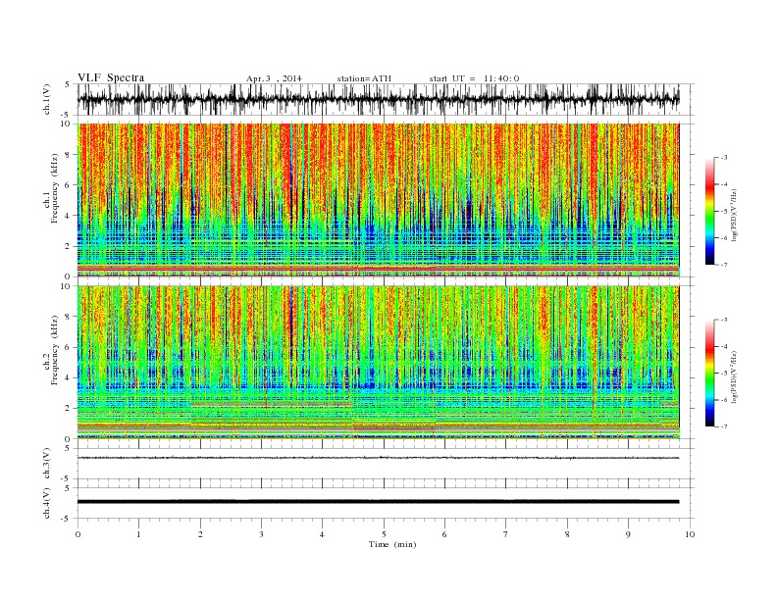This screenshot has height=600, width=777.
Task: Click the ch.1 'Frequency (kHz)' axis label
Action: click(55, 188)
